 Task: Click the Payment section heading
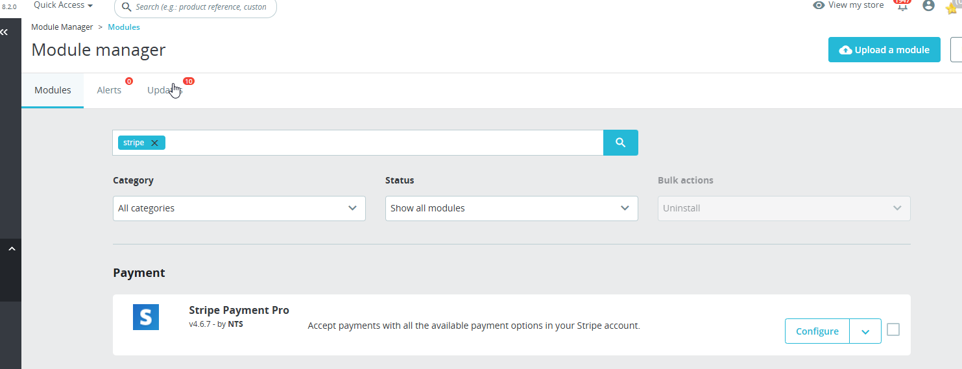coord(139,273)
